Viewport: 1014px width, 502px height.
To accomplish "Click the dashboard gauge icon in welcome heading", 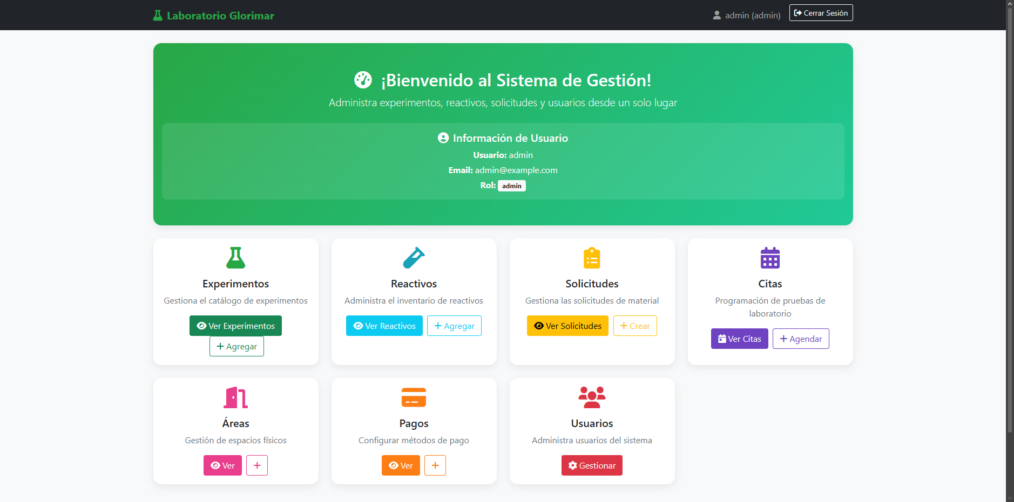I will (363, 80).
